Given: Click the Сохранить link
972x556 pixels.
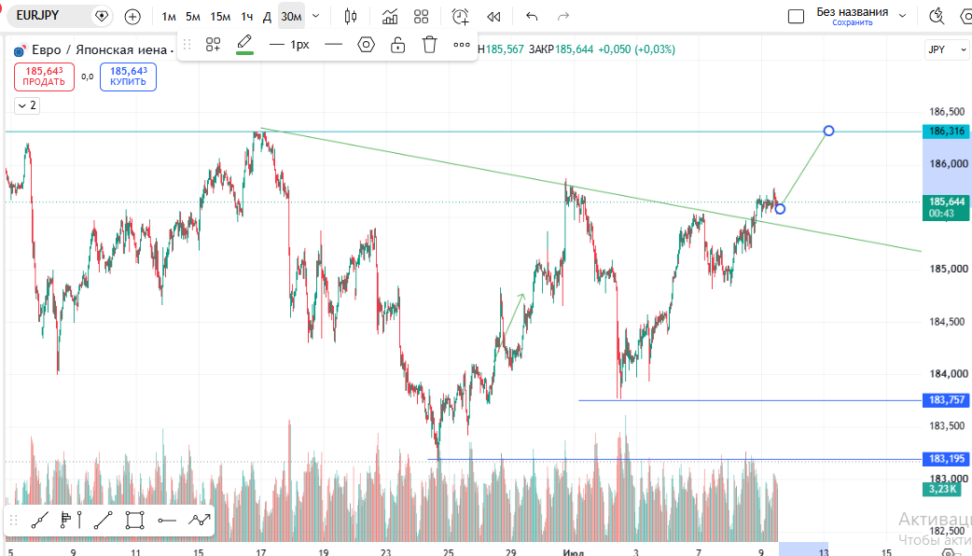Looking at the screenshot, I should [x=853, y=23].
